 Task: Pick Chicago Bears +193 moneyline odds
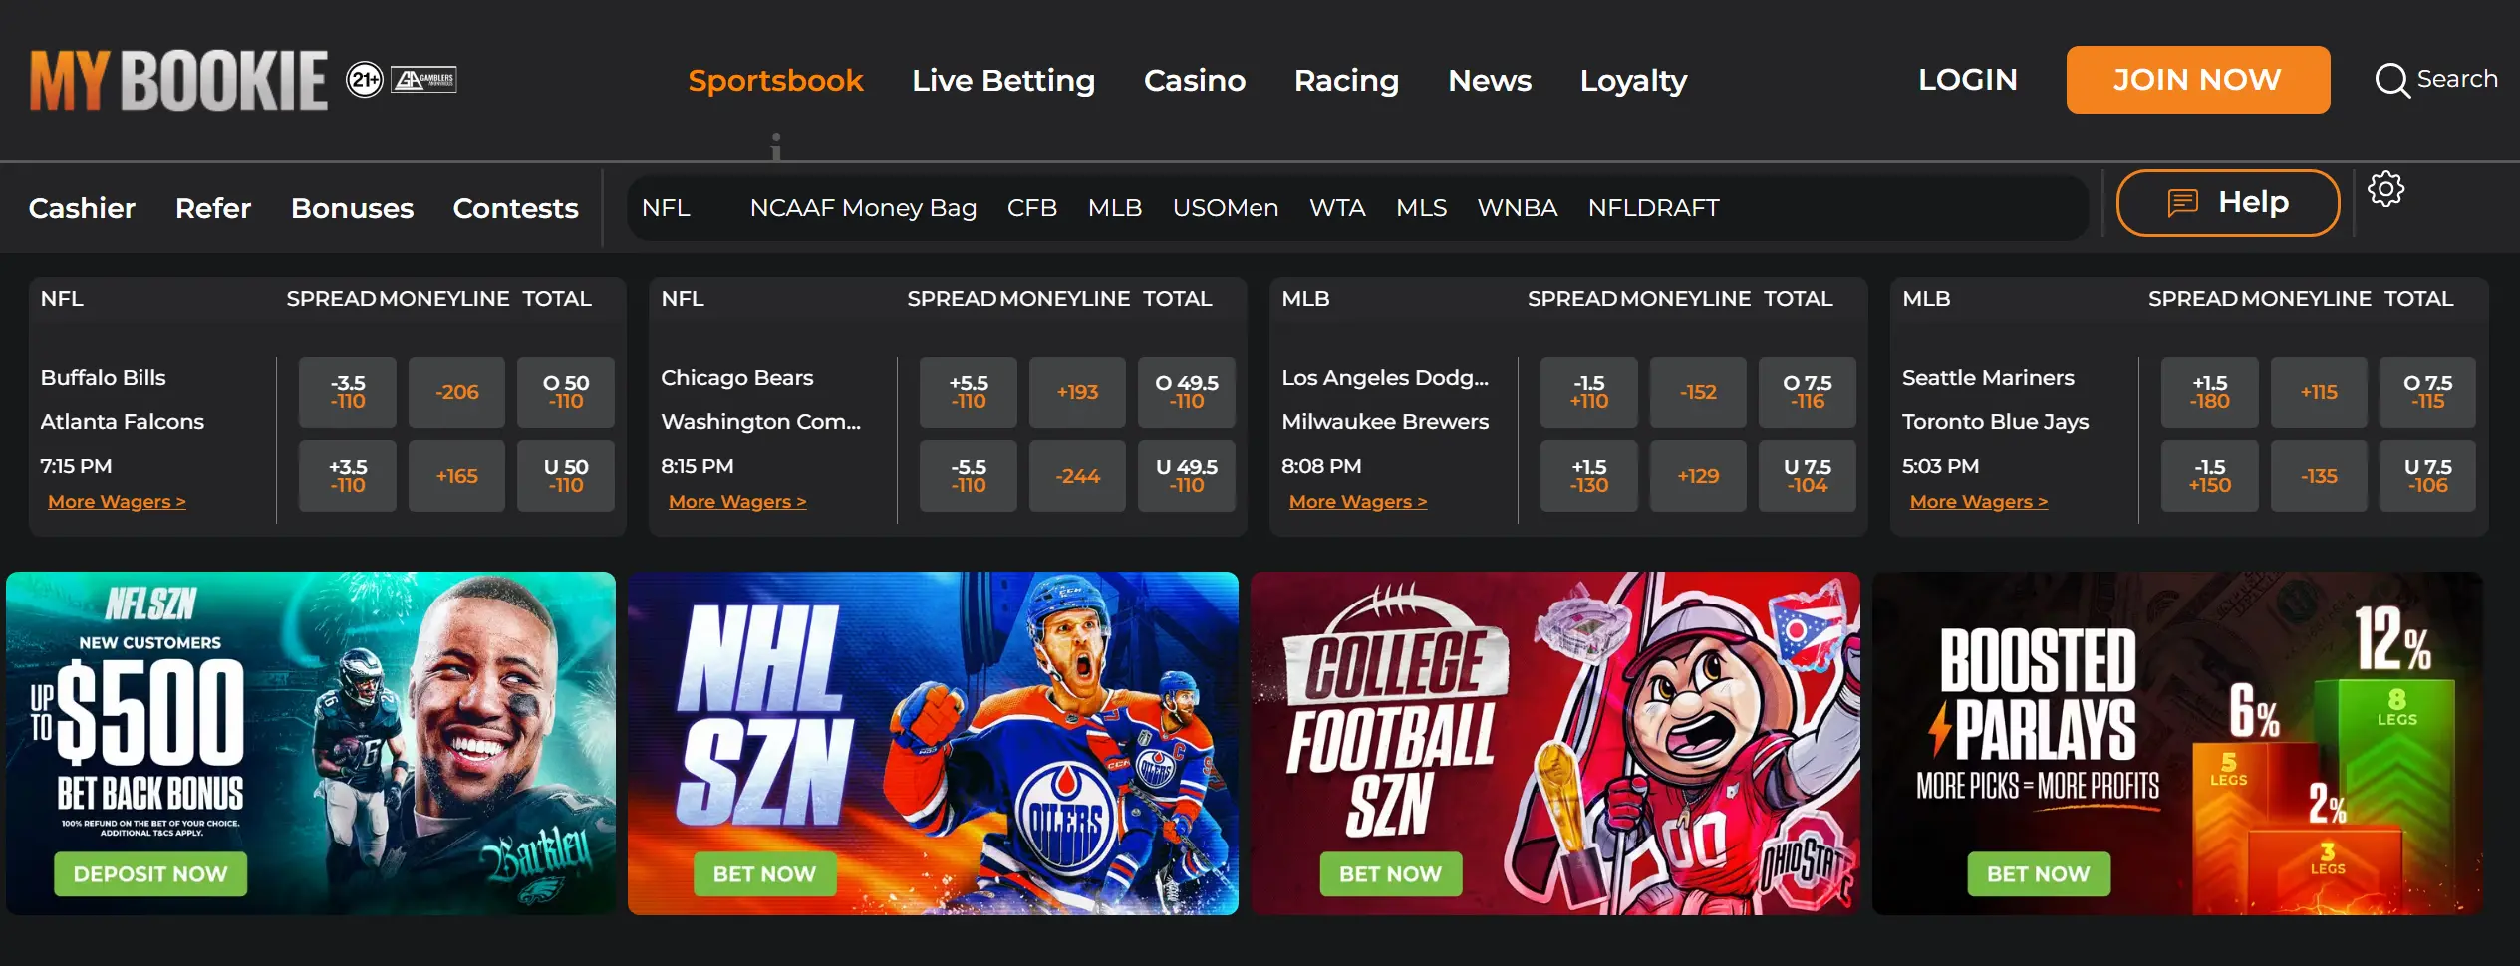(1078, 392)
